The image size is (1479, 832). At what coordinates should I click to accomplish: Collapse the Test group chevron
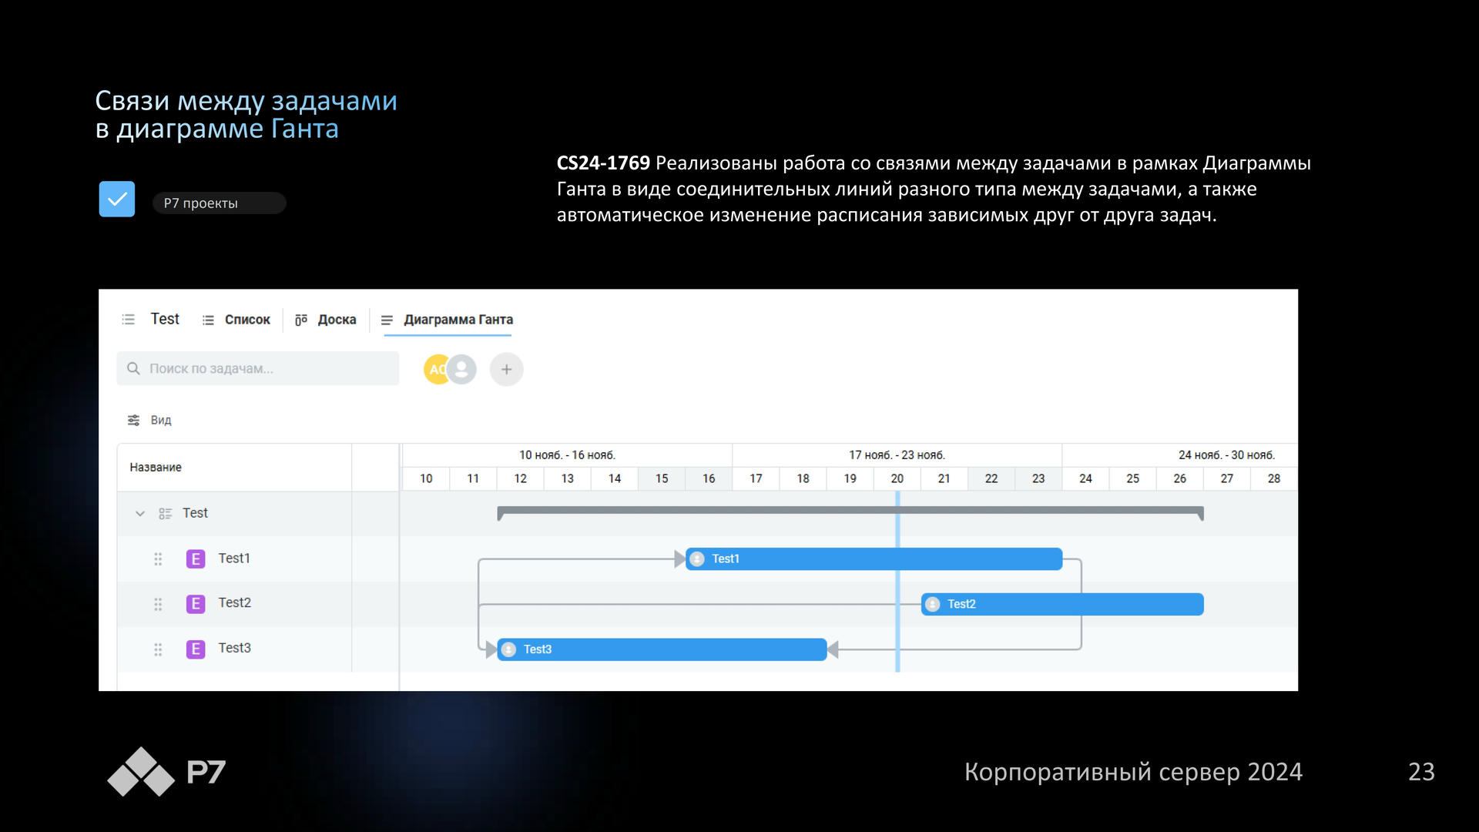[140, 513]
